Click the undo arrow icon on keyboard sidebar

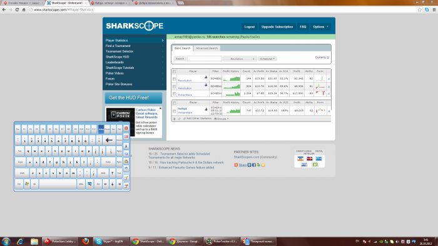tap(126, 168)
